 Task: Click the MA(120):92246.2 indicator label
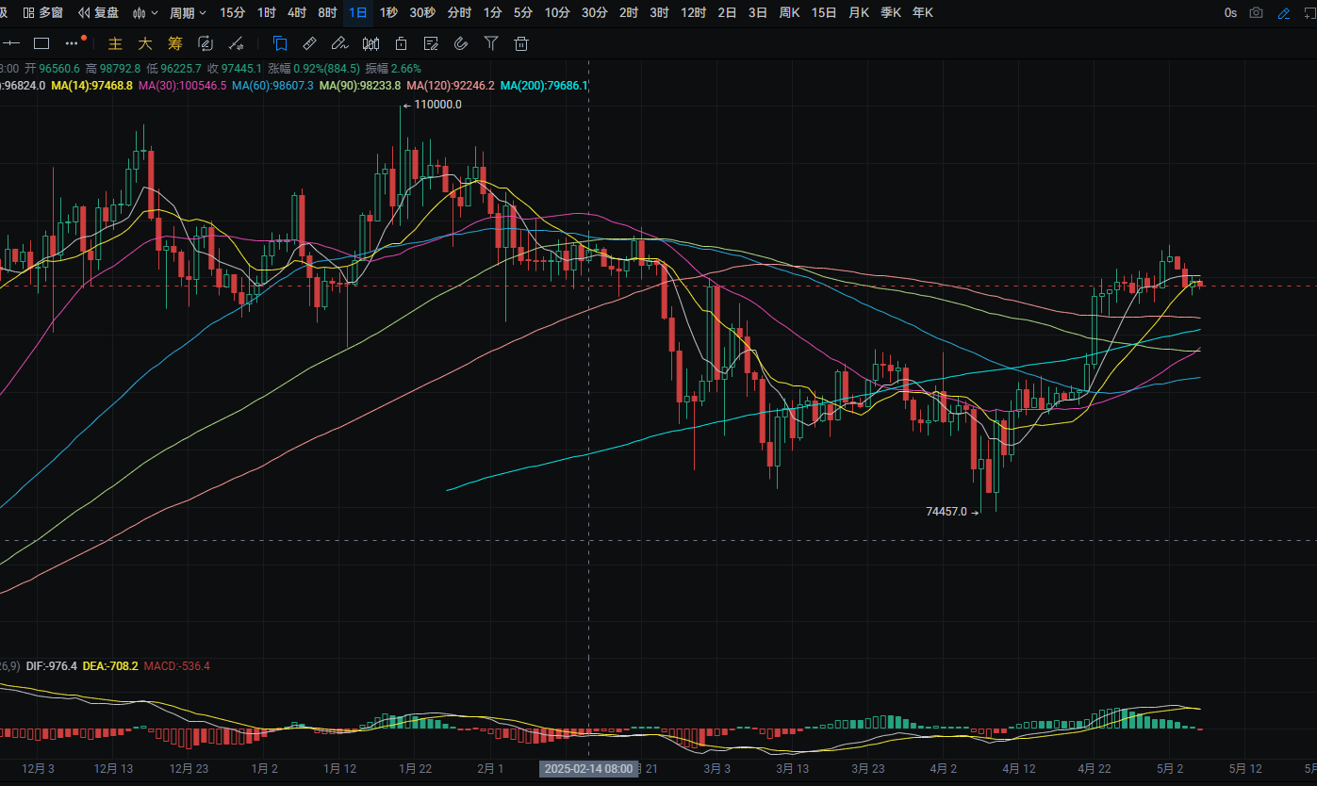coord(451,85)
